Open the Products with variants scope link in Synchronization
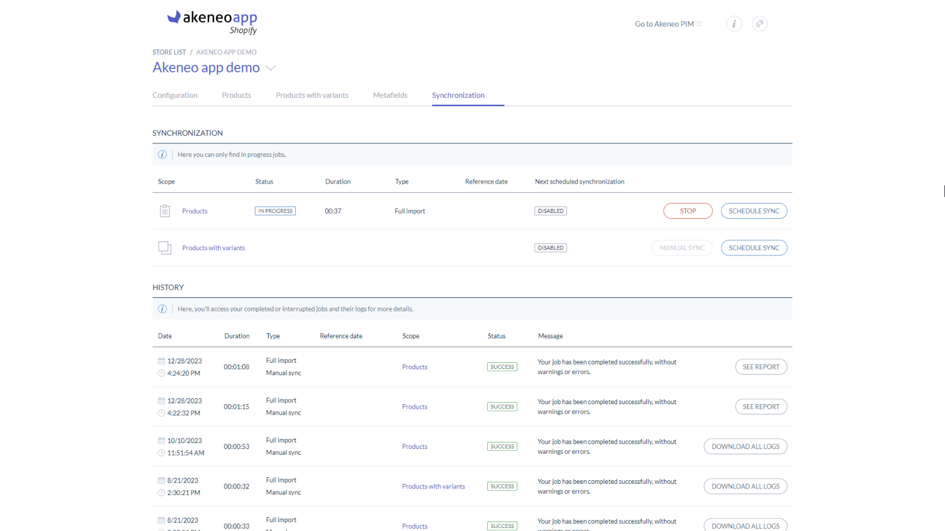Viewport: 945px width, 531px height. [x=214, y=248]
